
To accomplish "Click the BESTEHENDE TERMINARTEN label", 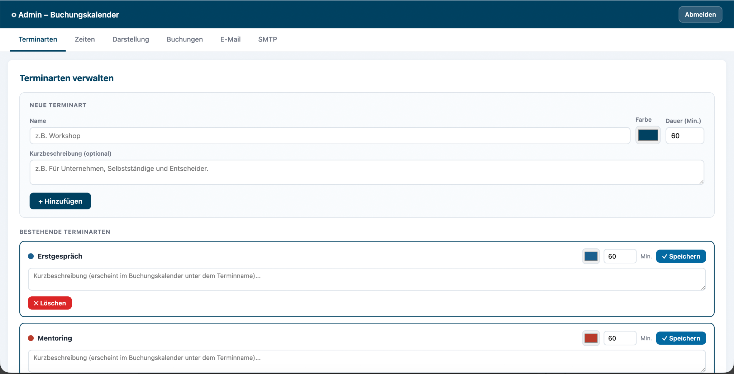I will [65, 232].
